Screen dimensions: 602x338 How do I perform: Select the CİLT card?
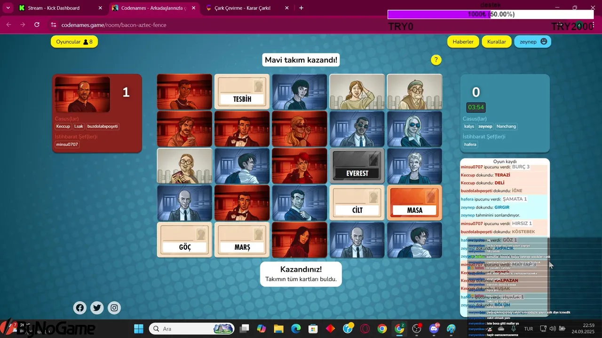(x=357, y=203)
